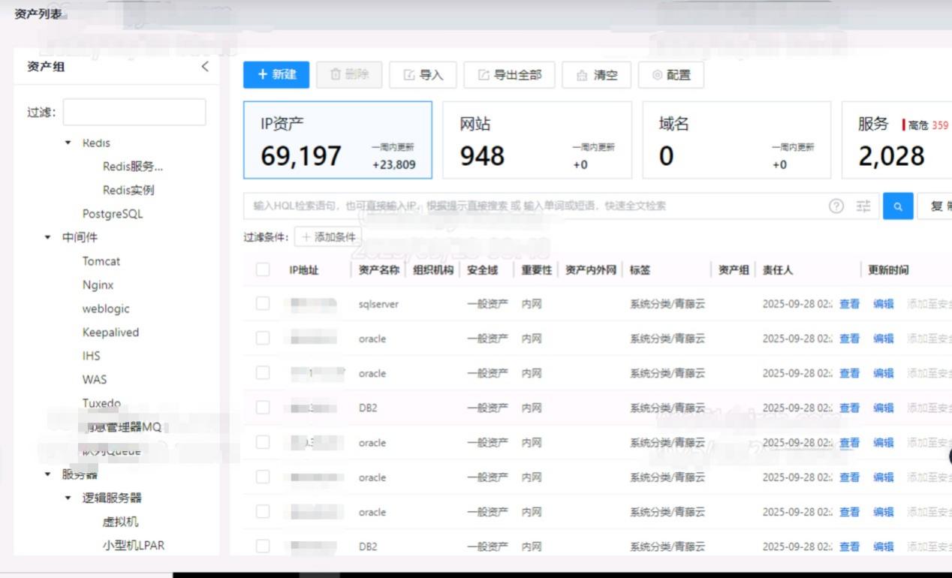Image resolution: width=952 pixels, height=578 pixels.
Task: Select 小型机LPAR in the asset tree
Action: point(134,546)
